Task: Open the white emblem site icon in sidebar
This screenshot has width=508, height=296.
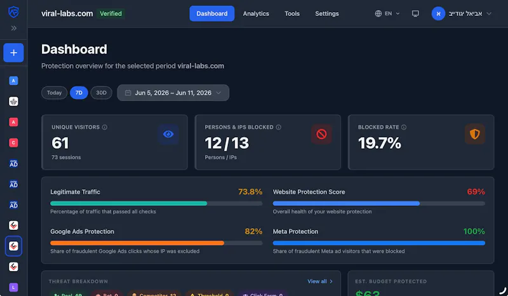Action: (13, 102)
